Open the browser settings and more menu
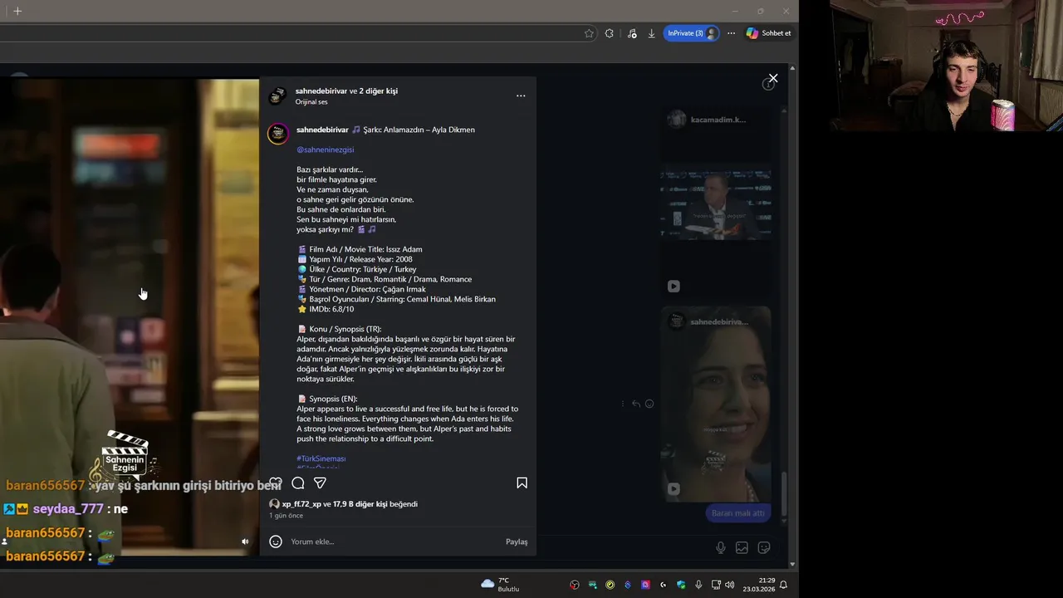This screenshot has height=598, width=1063. [x=731, y=33]
